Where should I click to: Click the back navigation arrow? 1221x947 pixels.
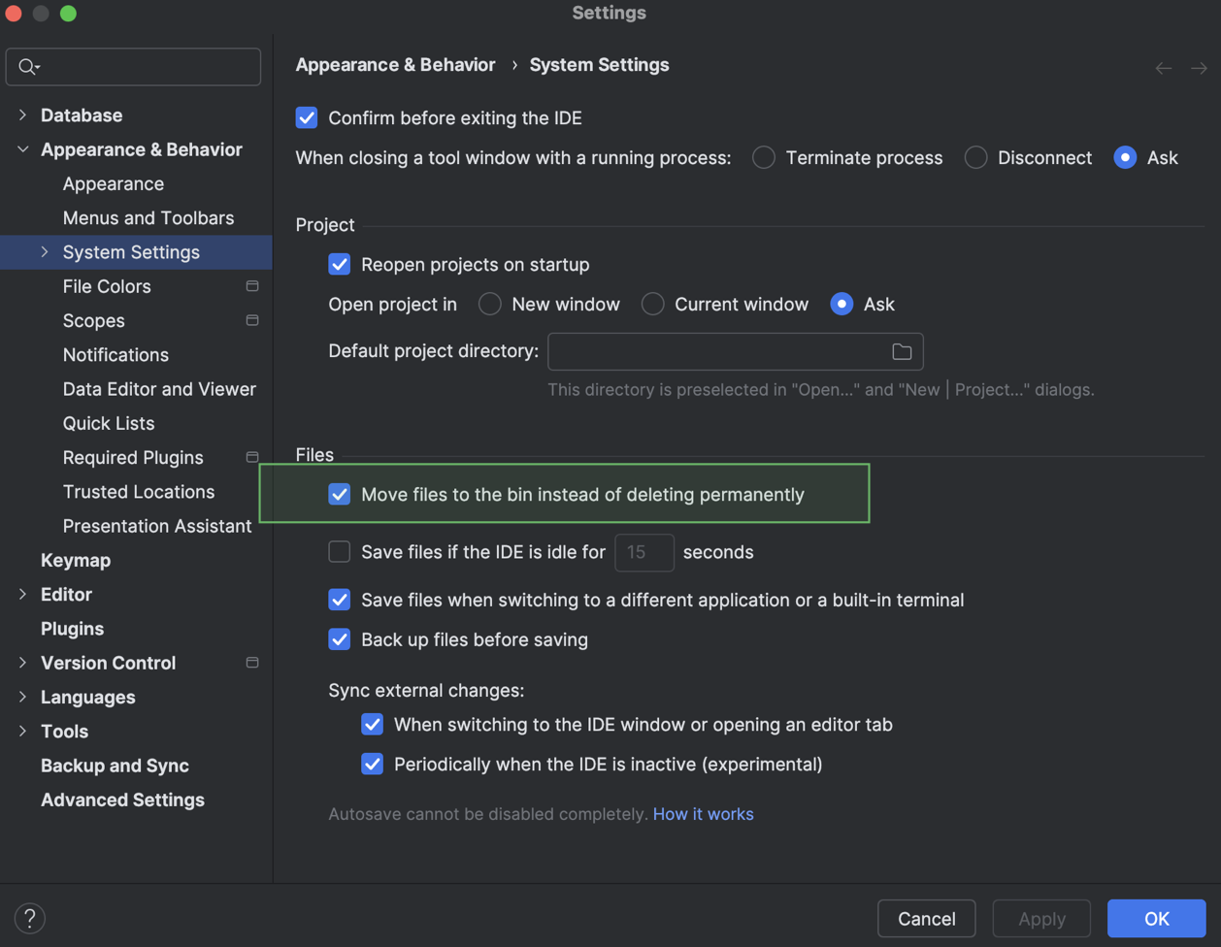1164,68
